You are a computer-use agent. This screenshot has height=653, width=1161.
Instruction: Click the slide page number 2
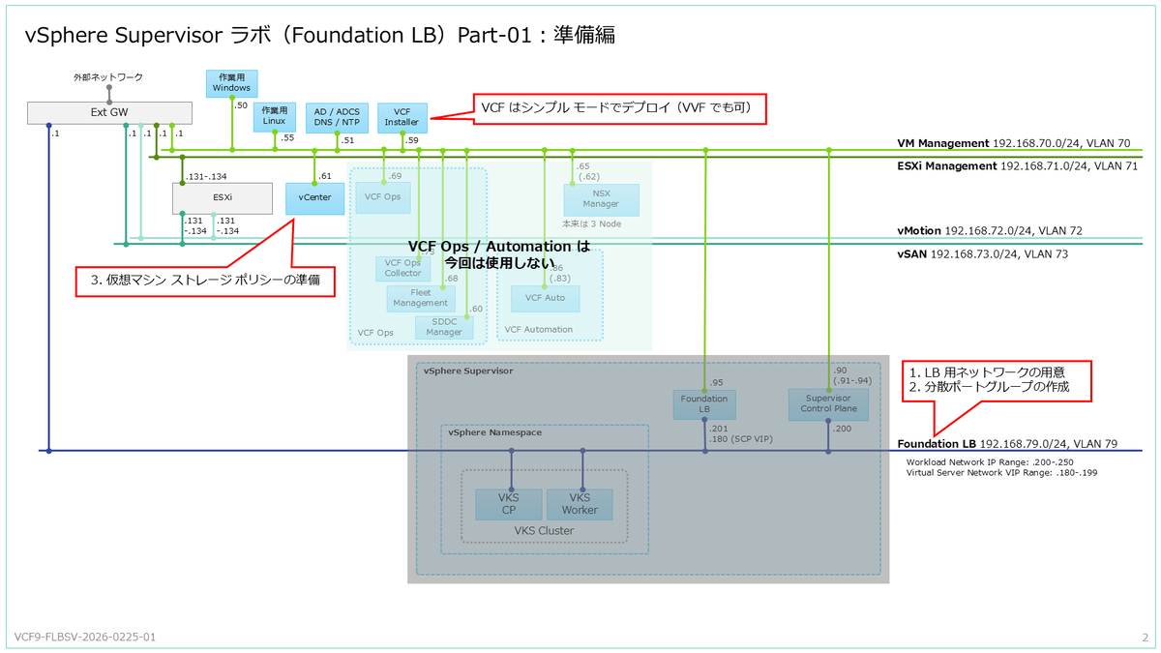tap(1145, 638)
